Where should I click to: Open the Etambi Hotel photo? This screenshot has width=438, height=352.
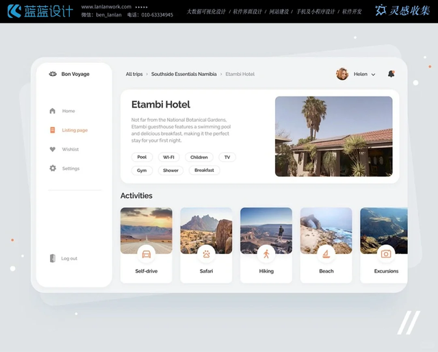334,136
